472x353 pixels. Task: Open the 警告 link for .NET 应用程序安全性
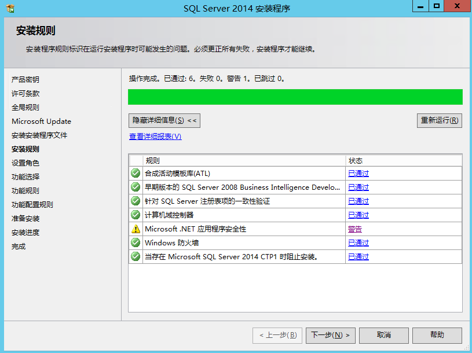pos(355,229)
